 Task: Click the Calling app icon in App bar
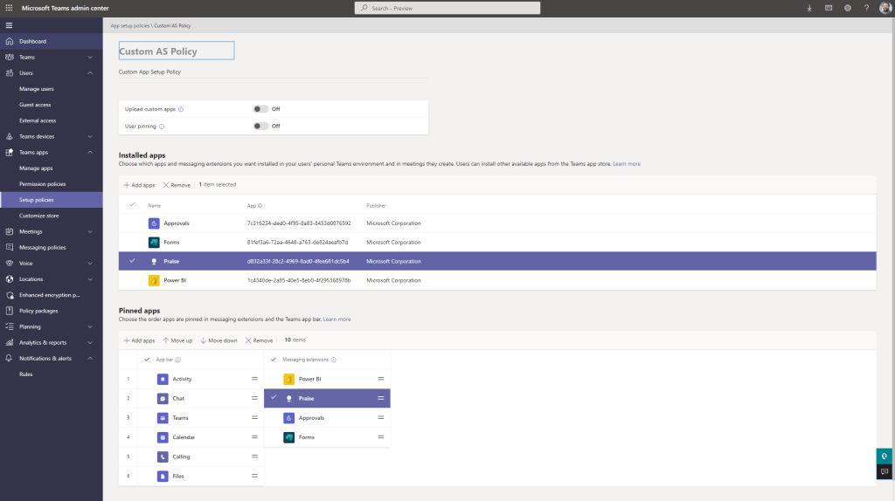[x=163, y=456]
